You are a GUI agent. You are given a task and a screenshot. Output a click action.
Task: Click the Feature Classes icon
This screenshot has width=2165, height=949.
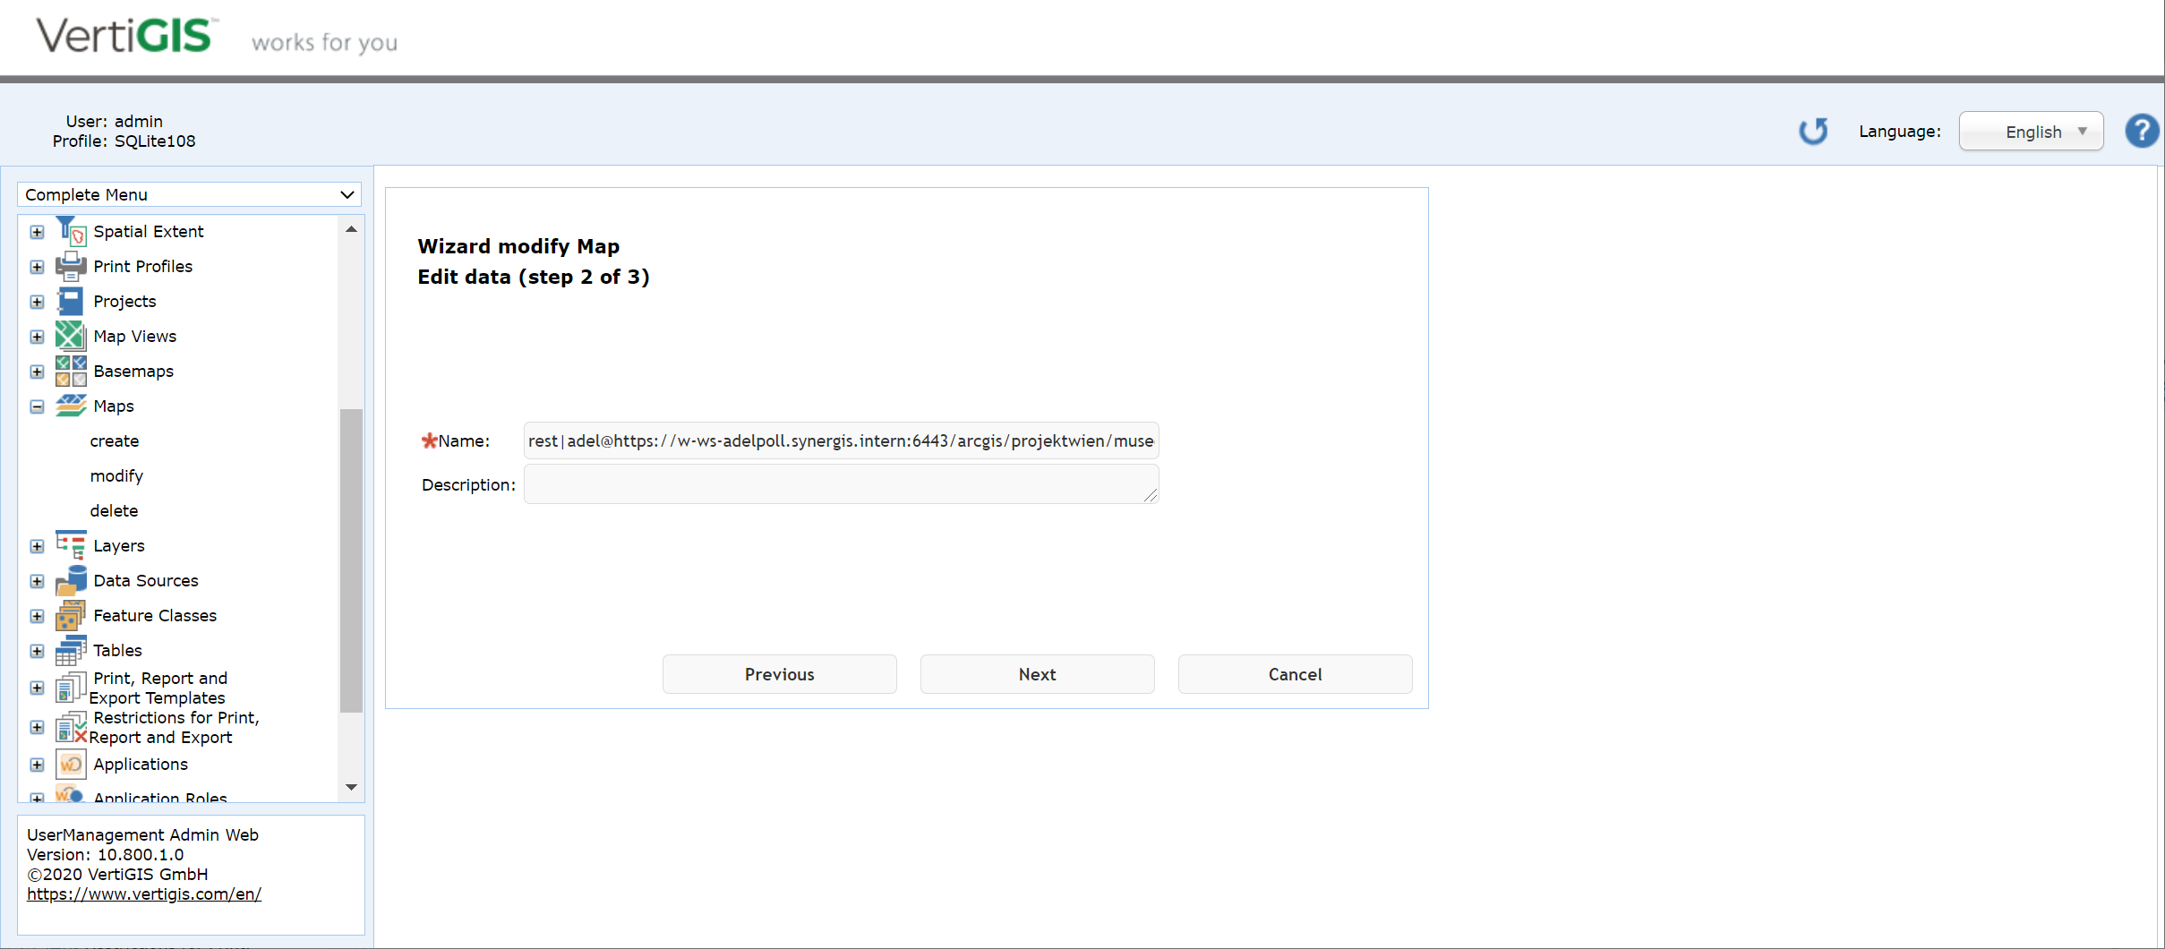[71, 615]
